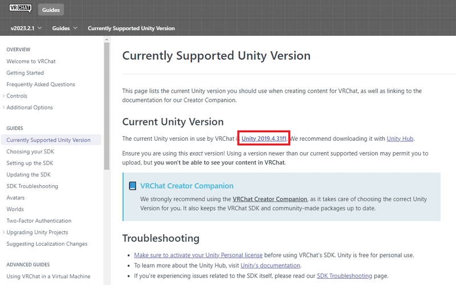Open Unity's documentation link
The height and width of the screenshot is (285, 456).
[x=270, y=266]
